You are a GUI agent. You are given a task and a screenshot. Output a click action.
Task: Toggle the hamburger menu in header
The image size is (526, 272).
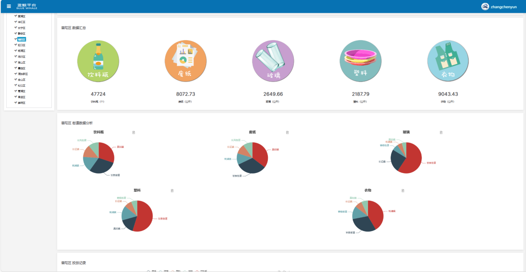(x=9, y=6)
